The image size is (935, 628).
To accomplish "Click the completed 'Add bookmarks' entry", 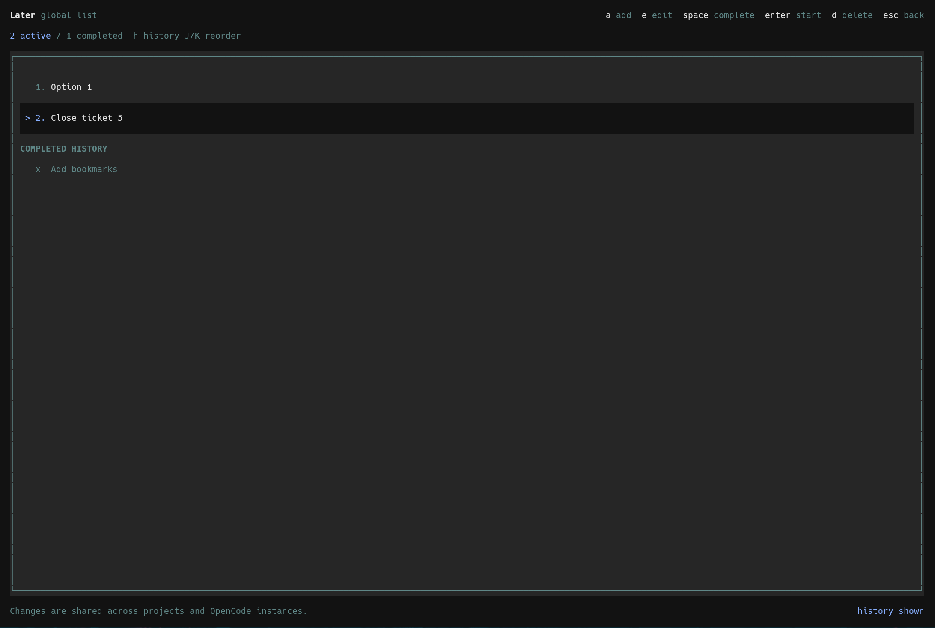I will point(467,170).
